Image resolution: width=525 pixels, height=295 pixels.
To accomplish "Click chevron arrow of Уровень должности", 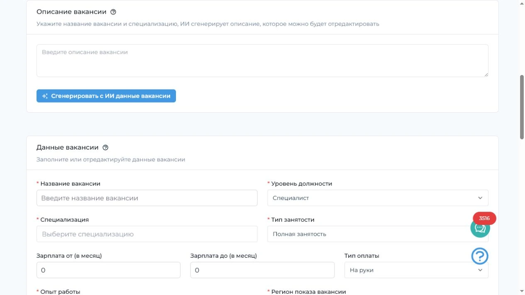I will (x=480, y=198).
